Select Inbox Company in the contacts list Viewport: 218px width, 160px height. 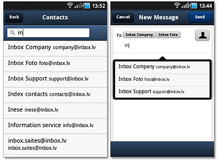coord(55,48)
